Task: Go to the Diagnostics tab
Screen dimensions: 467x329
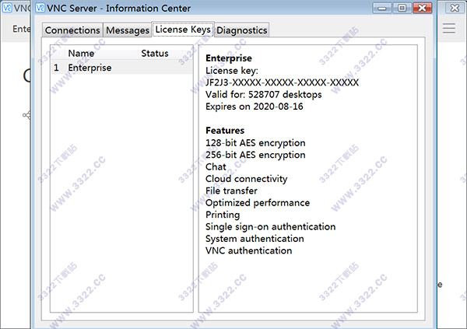Action: point(241,30)
